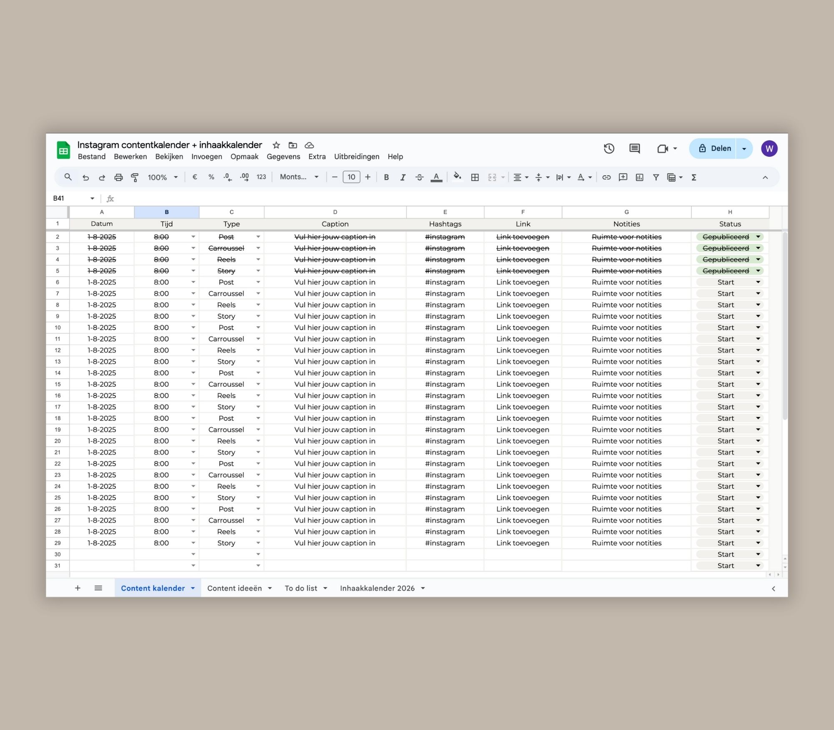Screen dimensions: 834x730
Task: Click the font size input field
Action: [x=351, y=177]
